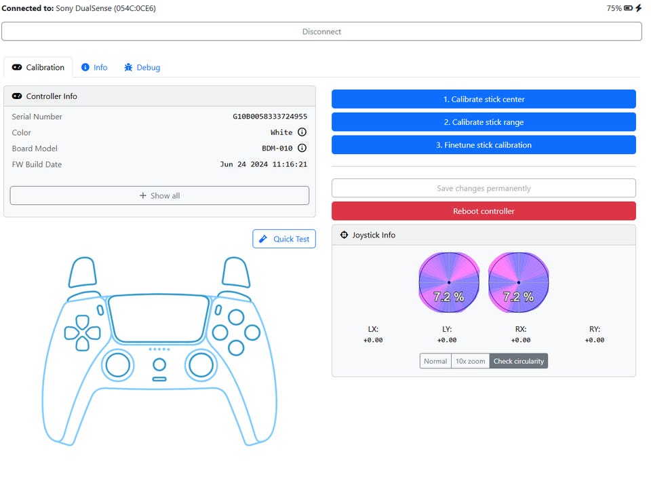Click the D-pad left arrow on diagram
The height and width of the screenshot is (479, 651).
coord(71,332)
